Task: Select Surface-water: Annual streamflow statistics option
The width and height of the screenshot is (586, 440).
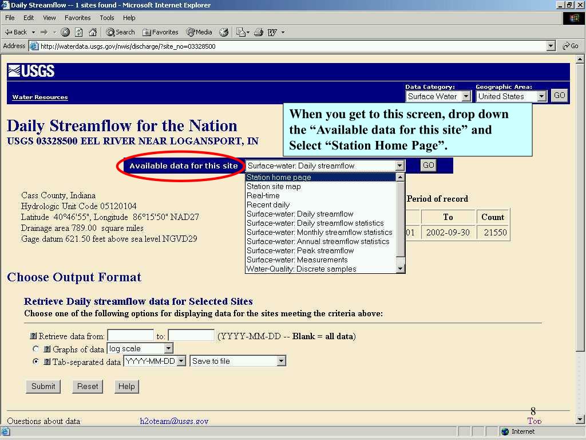Action: pos(320,241)
